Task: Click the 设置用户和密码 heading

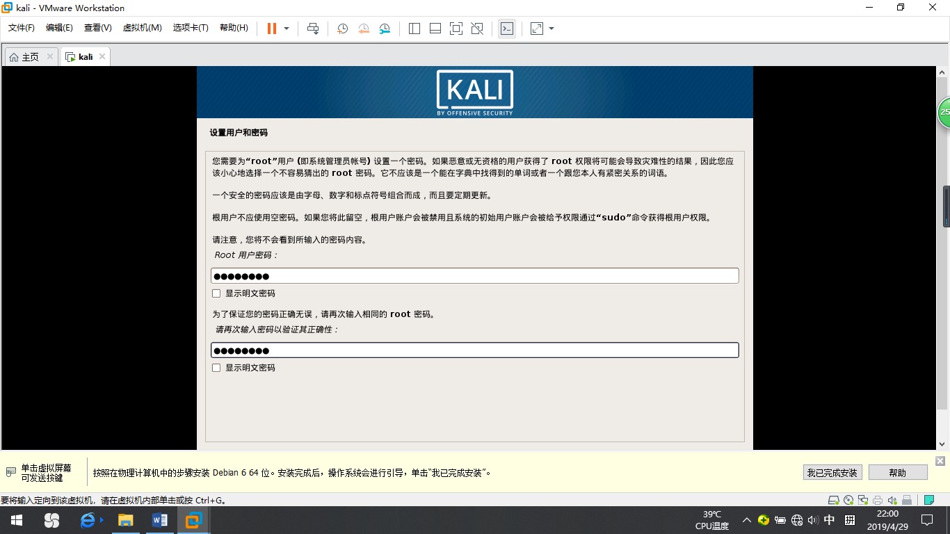Action: [239, 132]
